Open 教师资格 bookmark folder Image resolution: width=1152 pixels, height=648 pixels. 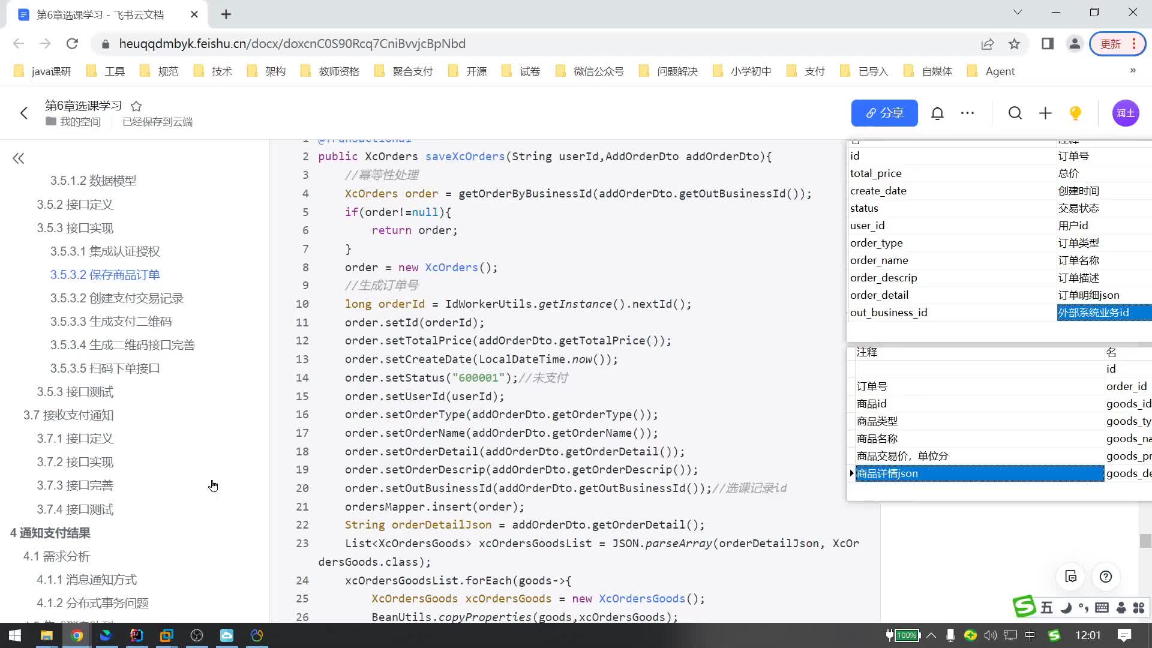pos(330,71)
